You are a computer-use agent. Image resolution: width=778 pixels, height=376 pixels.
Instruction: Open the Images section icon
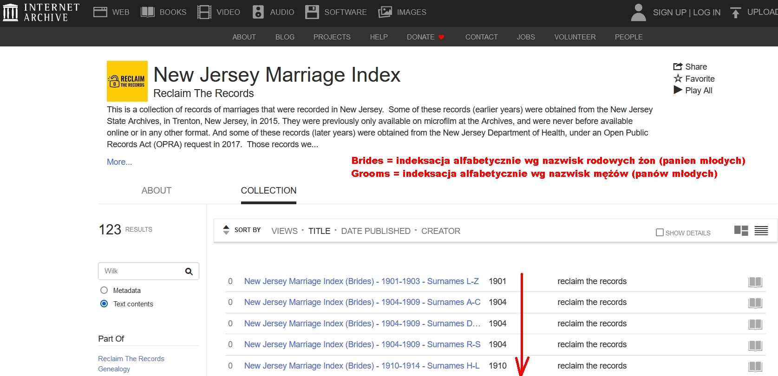(385, 12)
